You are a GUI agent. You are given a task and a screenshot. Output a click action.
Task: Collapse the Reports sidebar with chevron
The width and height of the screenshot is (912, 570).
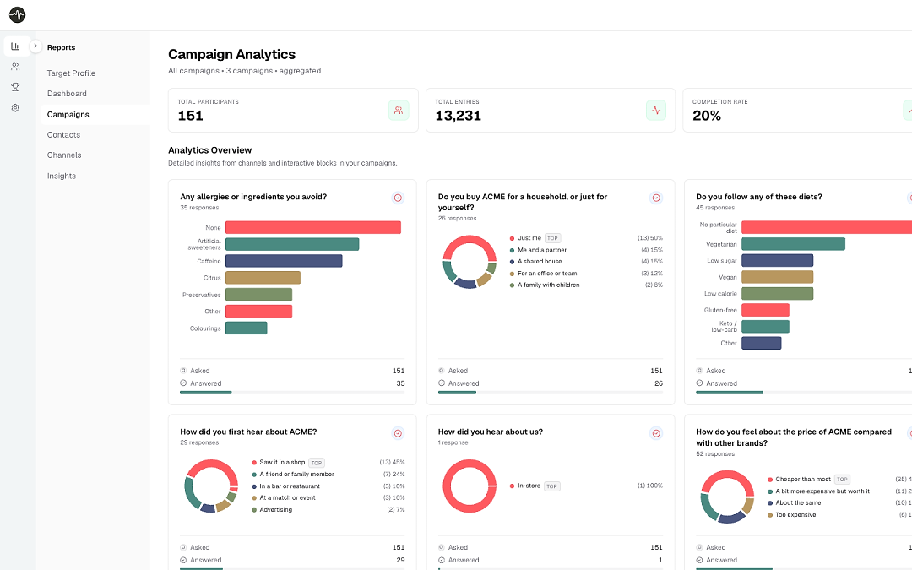click(35, 46)
